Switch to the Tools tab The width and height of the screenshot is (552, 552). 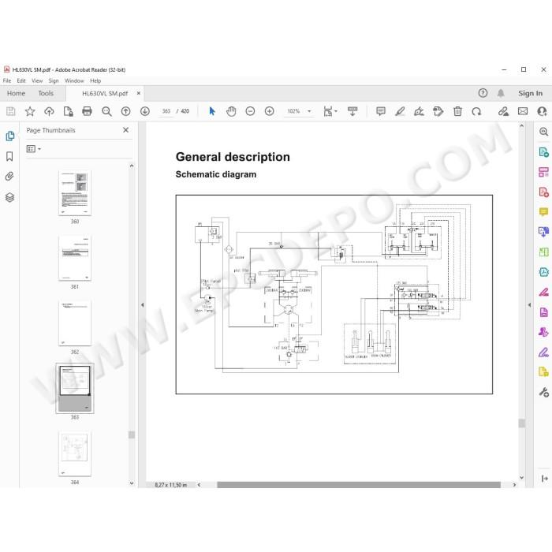46,93
